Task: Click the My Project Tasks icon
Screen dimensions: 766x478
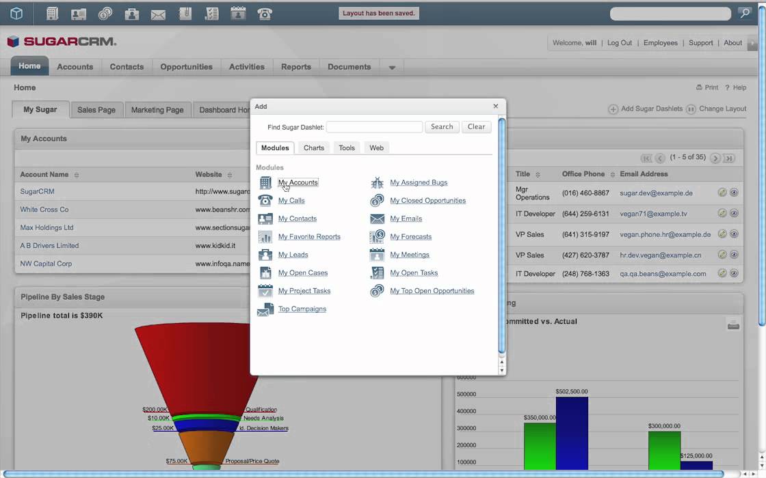Action: 265,291
